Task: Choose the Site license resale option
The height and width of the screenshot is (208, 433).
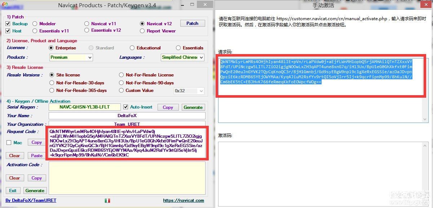Action: point(52,75)
